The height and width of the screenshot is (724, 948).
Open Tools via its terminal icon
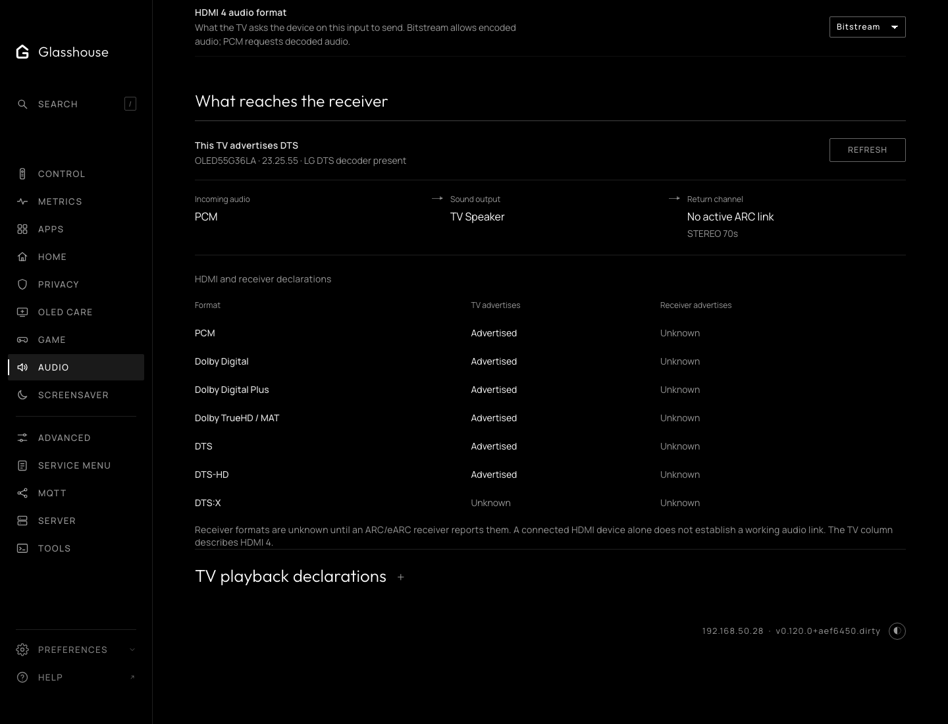click(x=22, y=548)
